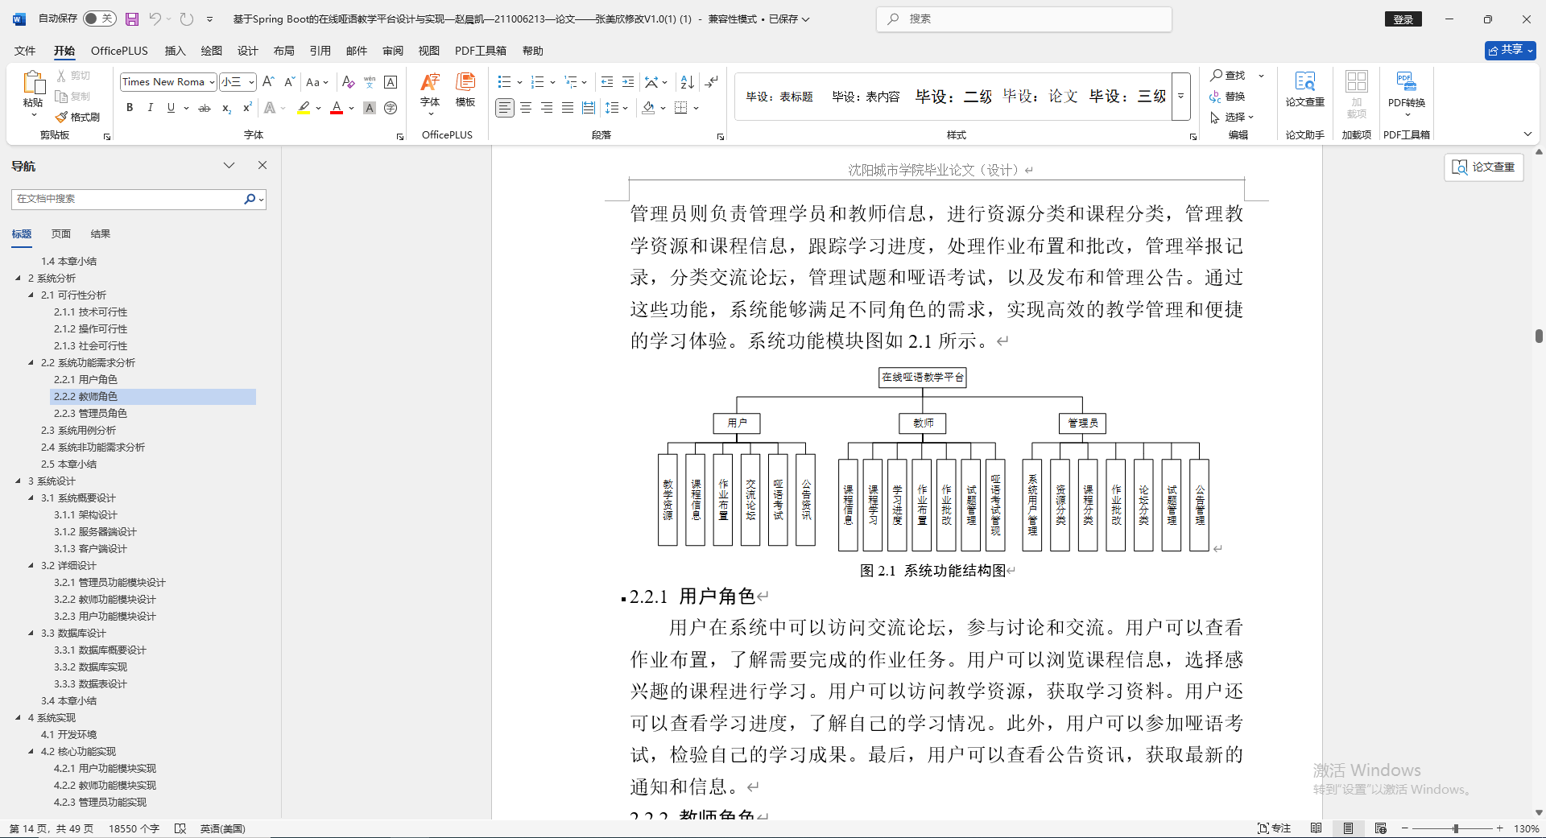Click the center alignment icon

pos(525,107)
